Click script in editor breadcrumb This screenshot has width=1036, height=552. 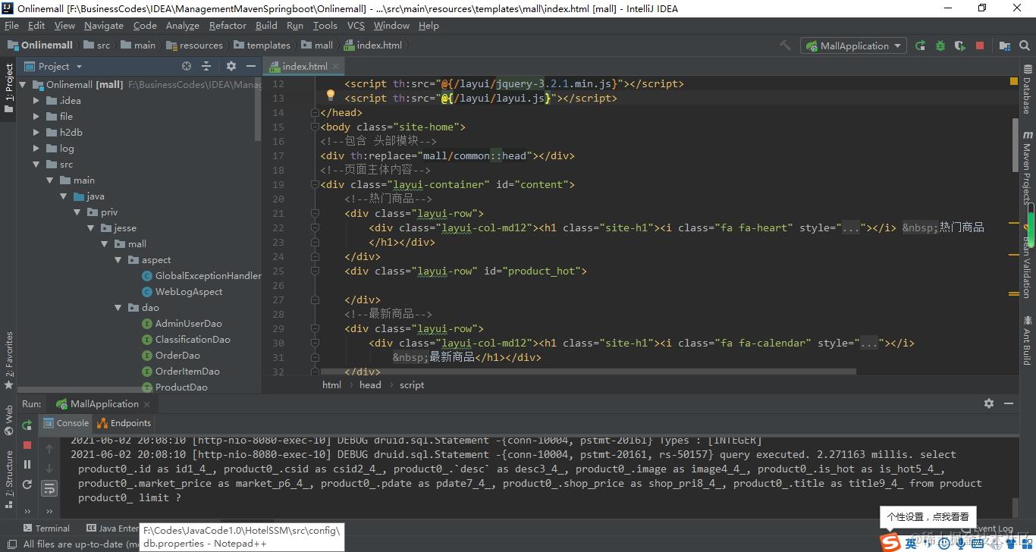[412, 384]
